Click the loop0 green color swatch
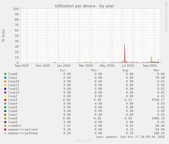This screenshot has width=169, height=144. [x=5, y=74]
